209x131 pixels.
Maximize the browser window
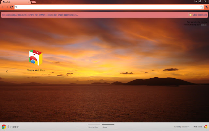pyautogui.click(x=200, y=1)
